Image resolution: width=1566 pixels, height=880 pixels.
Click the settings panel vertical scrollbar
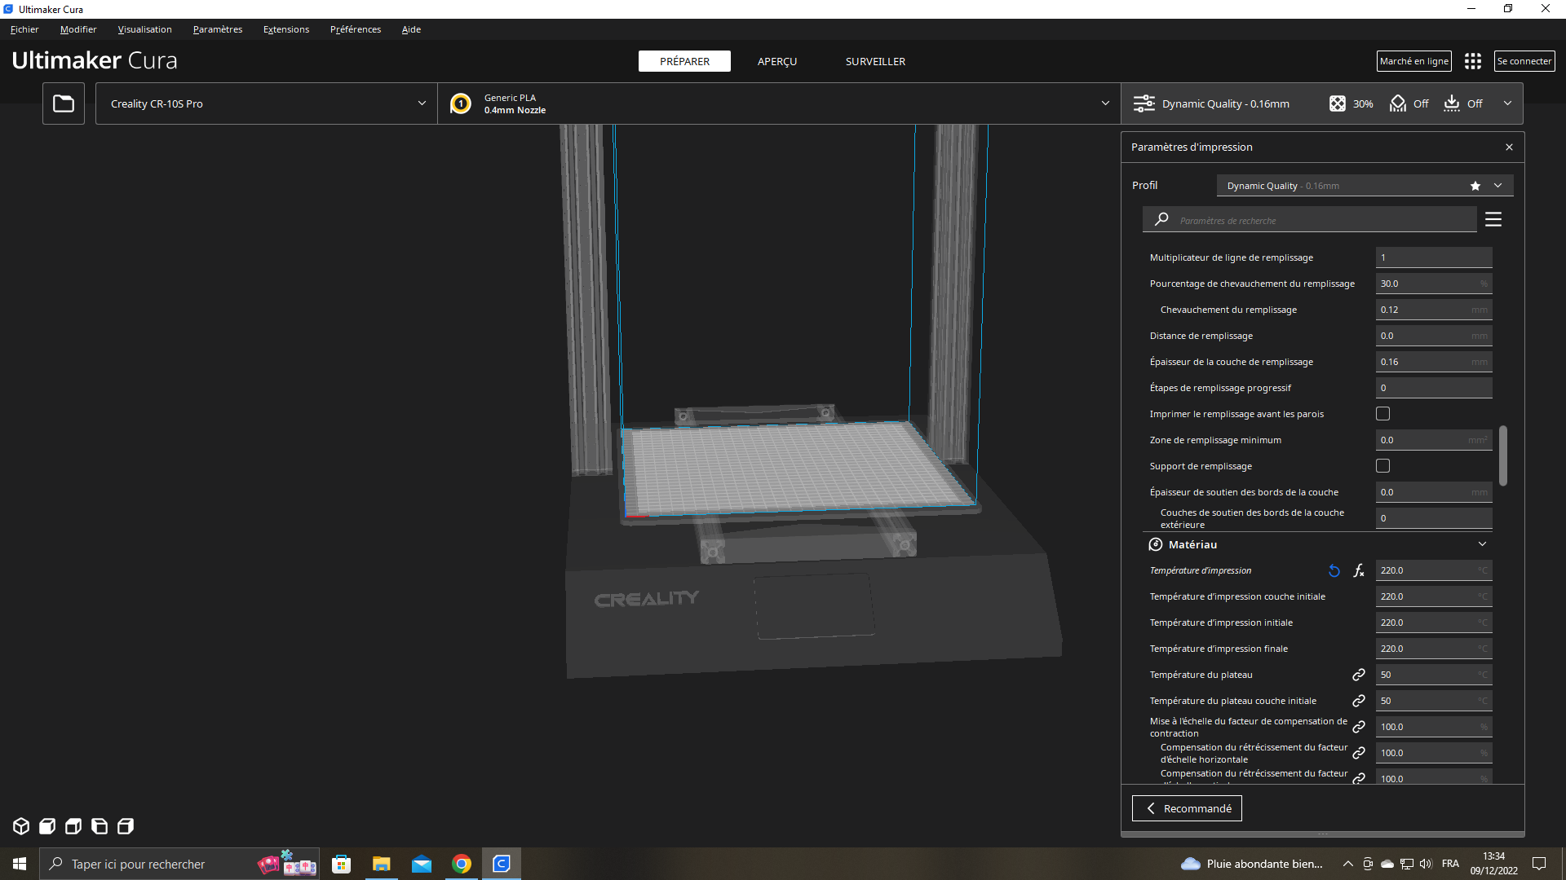tap(1503, 455)
